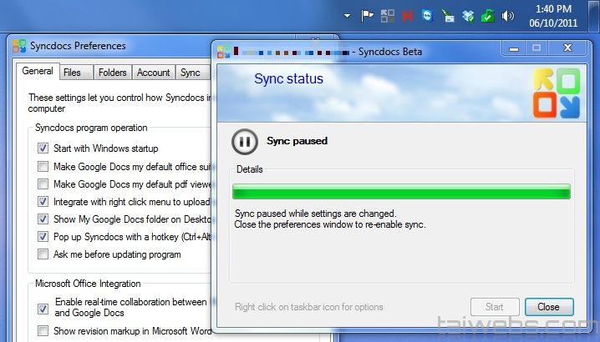Open the Account tab
600x342 pixels.
(x=153, y=73)
